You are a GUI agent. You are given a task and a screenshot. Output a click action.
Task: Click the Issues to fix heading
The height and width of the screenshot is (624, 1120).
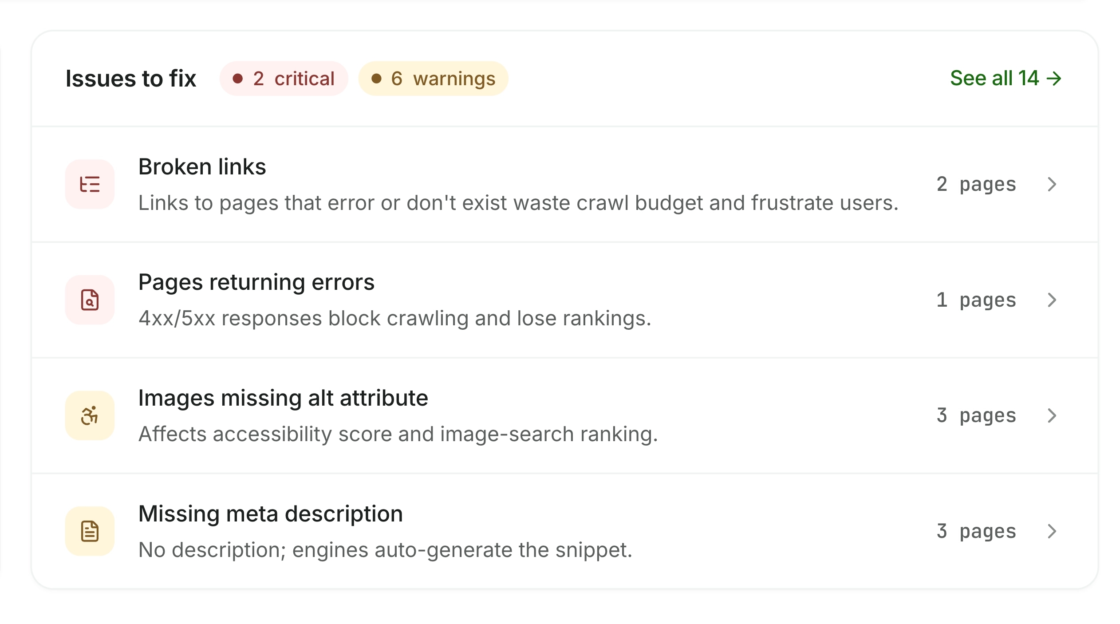[x=131, y=79]
